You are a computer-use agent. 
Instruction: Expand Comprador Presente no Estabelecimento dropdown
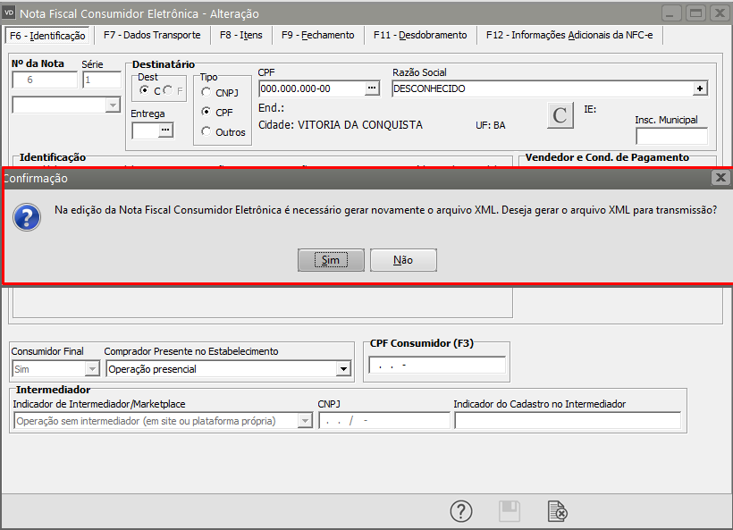(343, 368)
